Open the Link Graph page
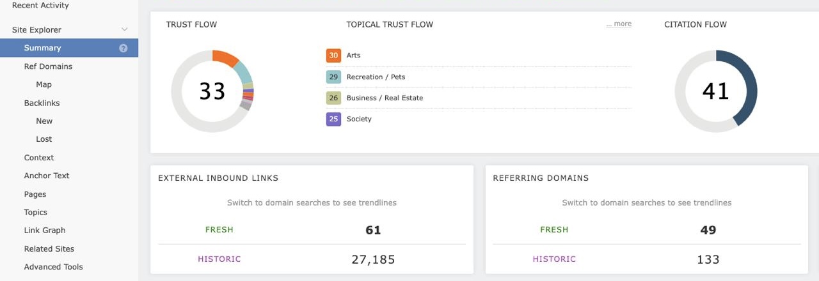Image resolution: width=819 pixels, height=281 pixels. pos(45,230)
